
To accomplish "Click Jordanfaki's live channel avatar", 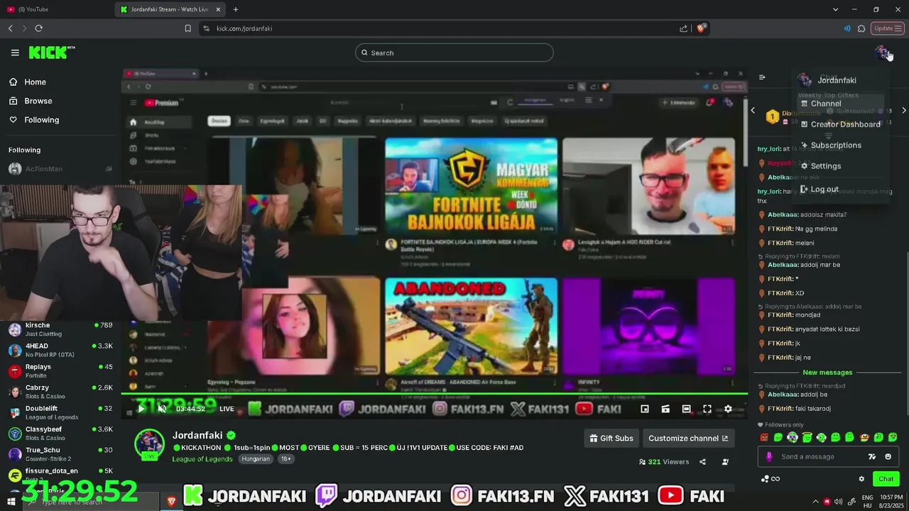I will pyautogui.click(x=150, y=444).
